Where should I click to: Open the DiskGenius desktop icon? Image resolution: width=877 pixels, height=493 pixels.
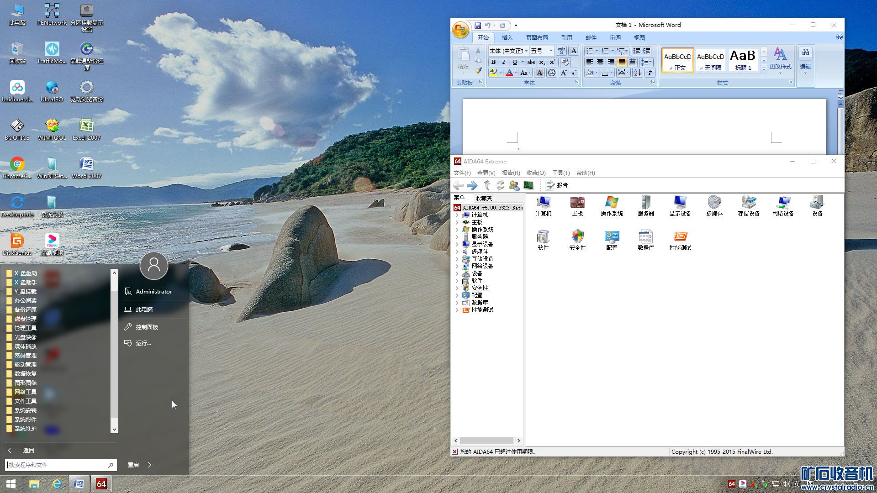coord(17,244)
